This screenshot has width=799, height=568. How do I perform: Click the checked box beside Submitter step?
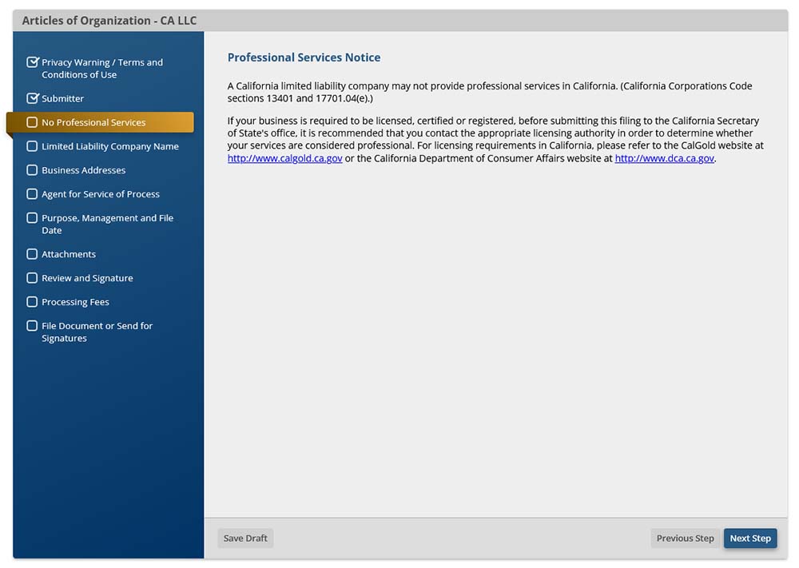click(32, 98)
